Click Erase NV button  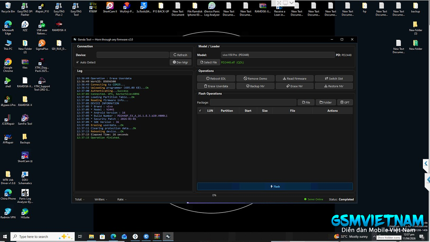coord(295,86)
